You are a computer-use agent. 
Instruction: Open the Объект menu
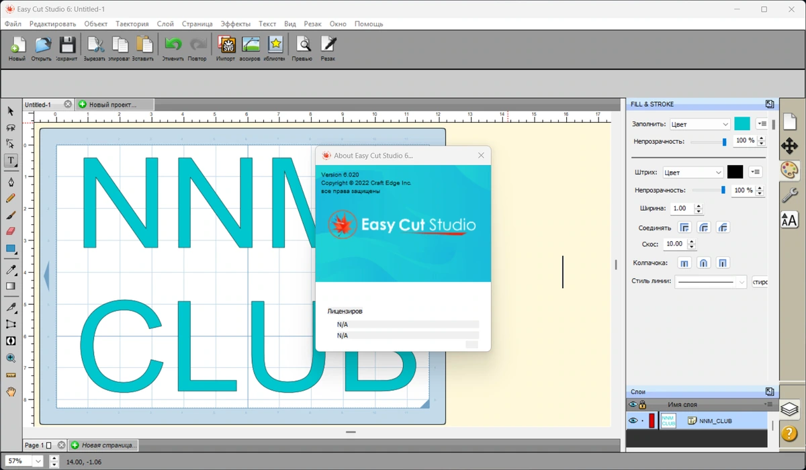point(96,23)
